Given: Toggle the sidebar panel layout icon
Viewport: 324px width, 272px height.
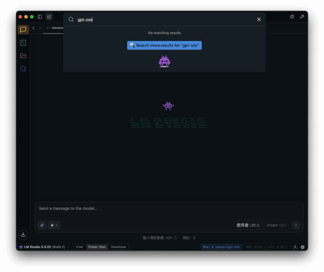Looking at the screenshot, I should pos(40,17).
